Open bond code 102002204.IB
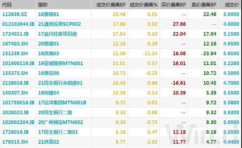Image resolution: width=242 pixels, height=148 pixels. pos(18,122)
